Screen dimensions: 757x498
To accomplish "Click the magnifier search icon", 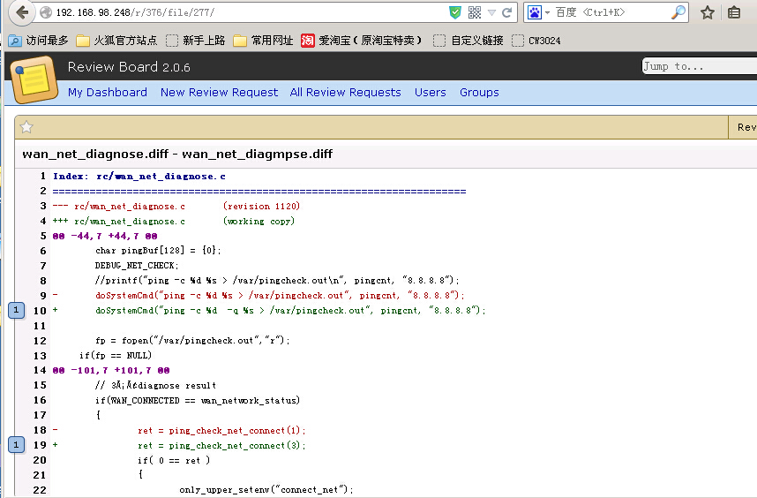I will 678,12.
